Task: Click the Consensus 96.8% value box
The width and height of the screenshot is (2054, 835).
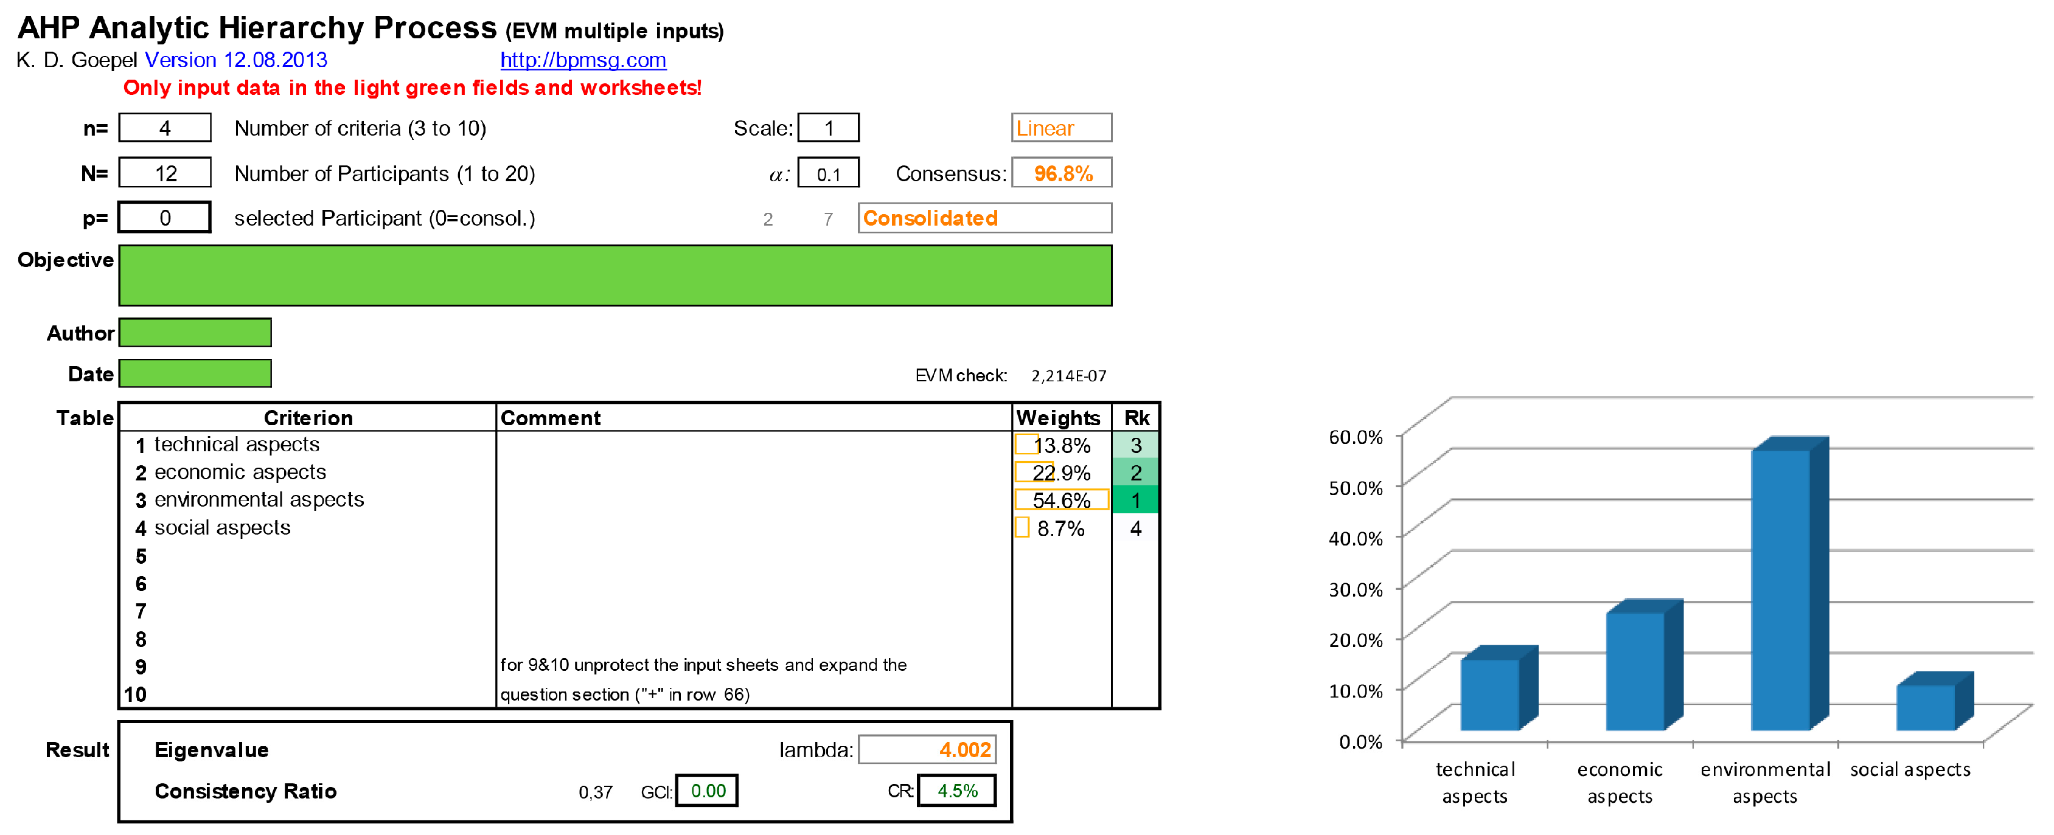Action: pos(1061,173)
